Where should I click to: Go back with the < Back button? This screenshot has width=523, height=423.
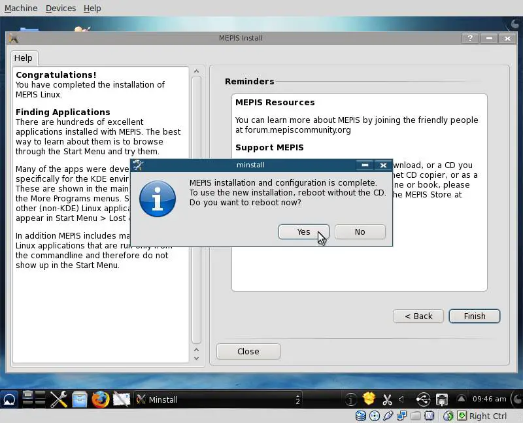418,316
